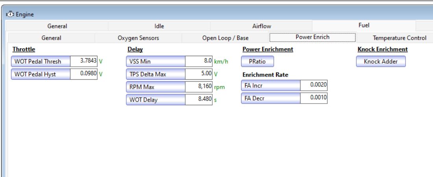Switch to Open Loop / Base sub-tab
Image resolution: width=433 pixels, height=177 pixels.
(225, 38)
